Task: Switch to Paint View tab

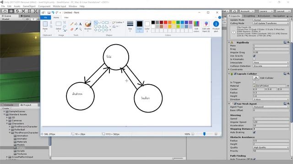Action: 66,17
